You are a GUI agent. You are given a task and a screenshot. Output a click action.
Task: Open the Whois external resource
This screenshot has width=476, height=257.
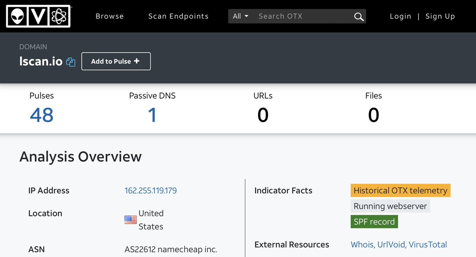pos(362,245)
